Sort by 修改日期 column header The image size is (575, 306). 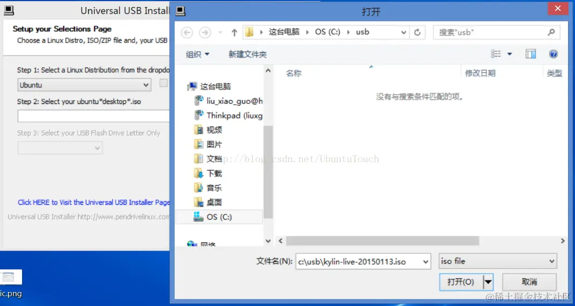(x=480, y=73)
